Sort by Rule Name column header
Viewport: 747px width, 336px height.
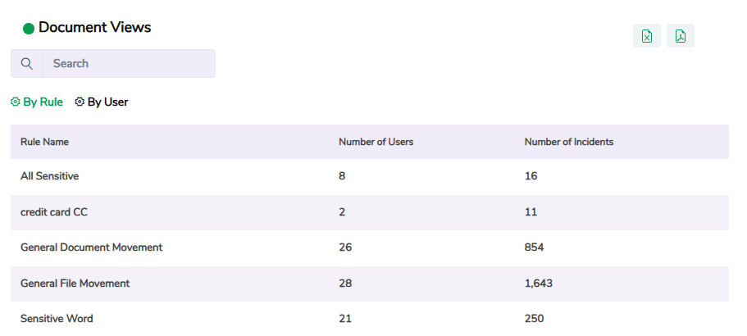[44, 142]
